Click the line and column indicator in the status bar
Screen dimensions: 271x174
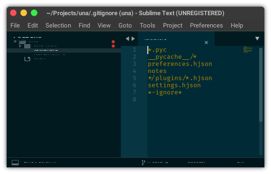click(40, 163)
